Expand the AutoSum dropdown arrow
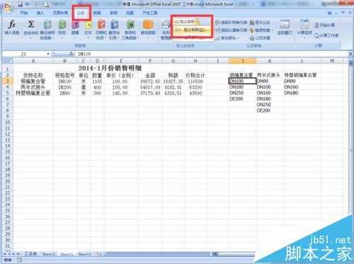 [x=31, y=38]
